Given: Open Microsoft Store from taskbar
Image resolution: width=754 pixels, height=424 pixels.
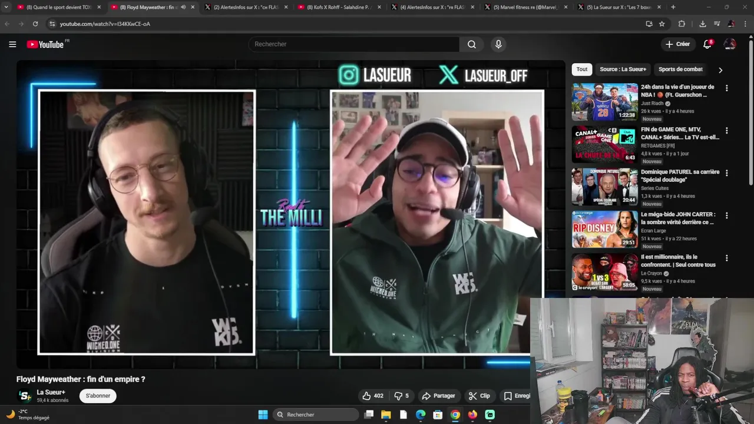Looking at the screenshot, I should tap(438, 415).
